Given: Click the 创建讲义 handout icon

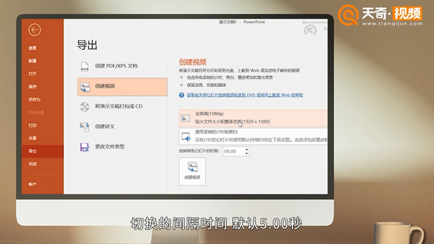Looking at the screenshot, I should pyautogui.click(x=85, y=127).
